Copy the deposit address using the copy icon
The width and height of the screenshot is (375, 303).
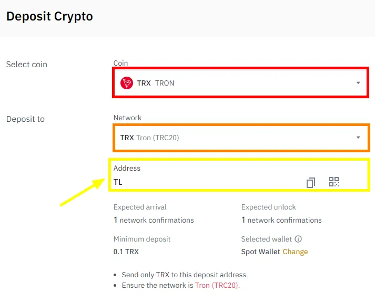(x=311, y=182)
